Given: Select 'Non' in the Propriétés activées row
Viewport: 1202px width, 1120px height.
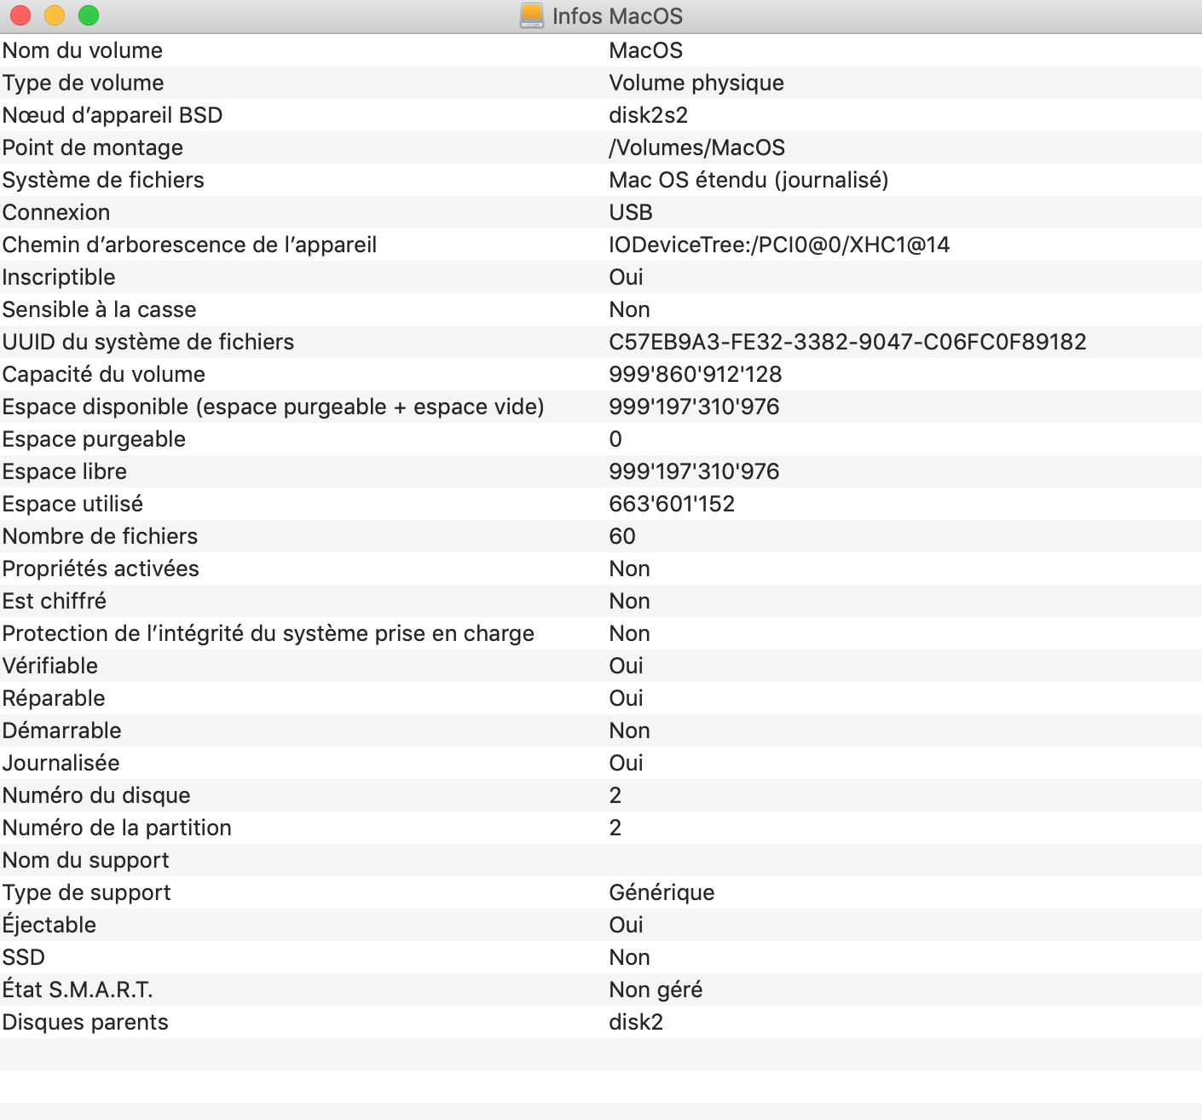Looking at the screenshot, I should (x=630, y=569).
